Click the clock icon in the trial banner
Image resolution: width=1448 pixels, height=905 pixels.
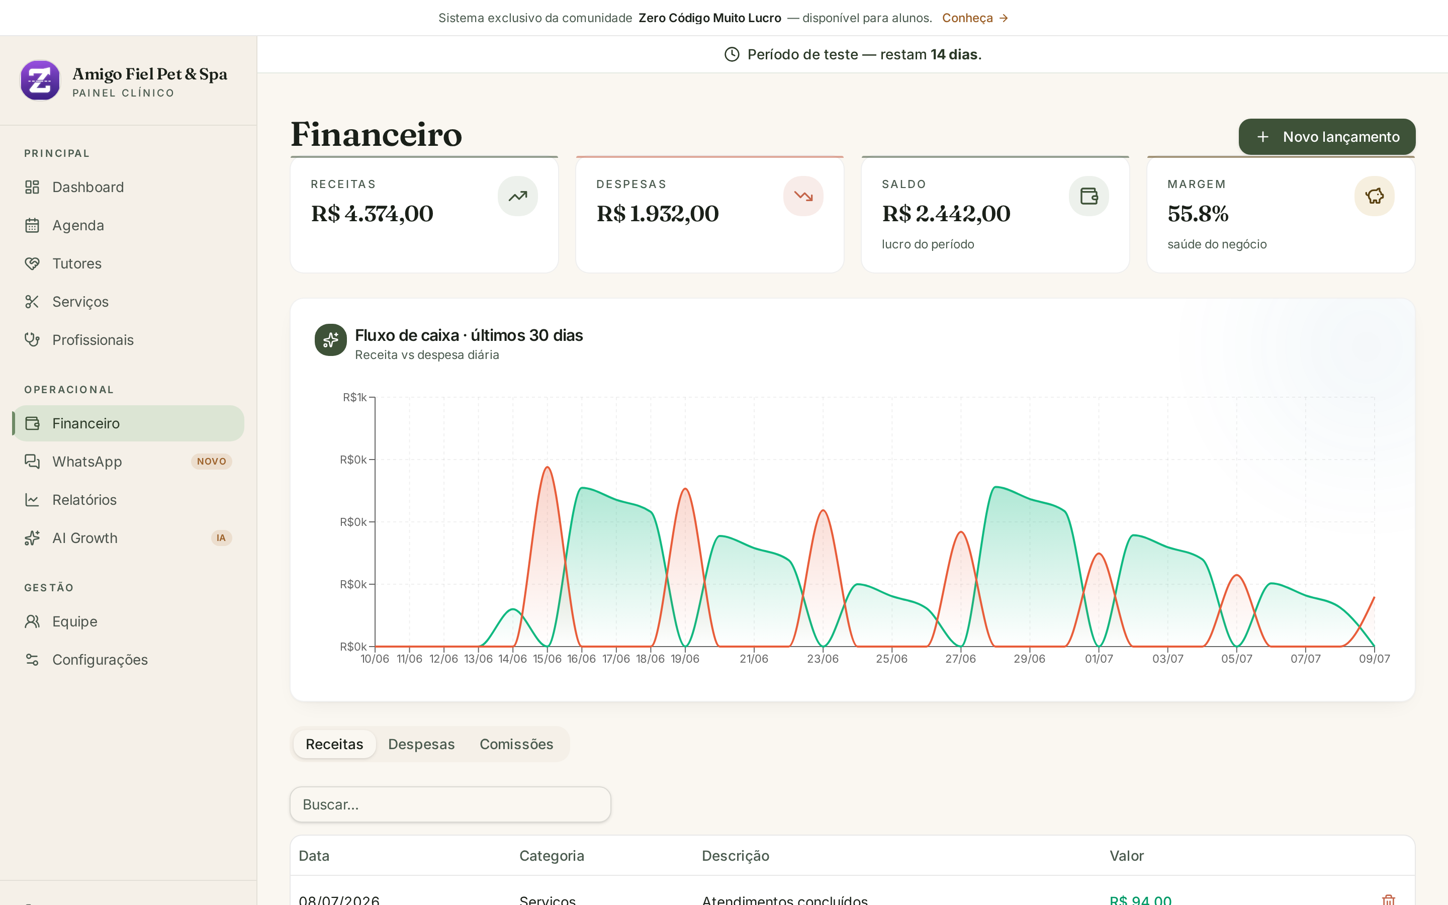tap(732, 54)
